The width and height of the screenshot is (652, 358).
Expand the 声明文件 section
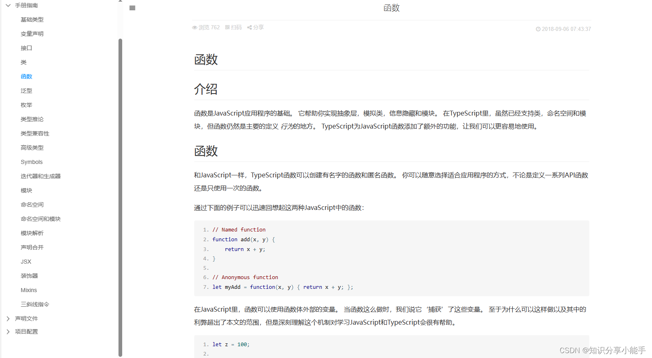point(8,319)
